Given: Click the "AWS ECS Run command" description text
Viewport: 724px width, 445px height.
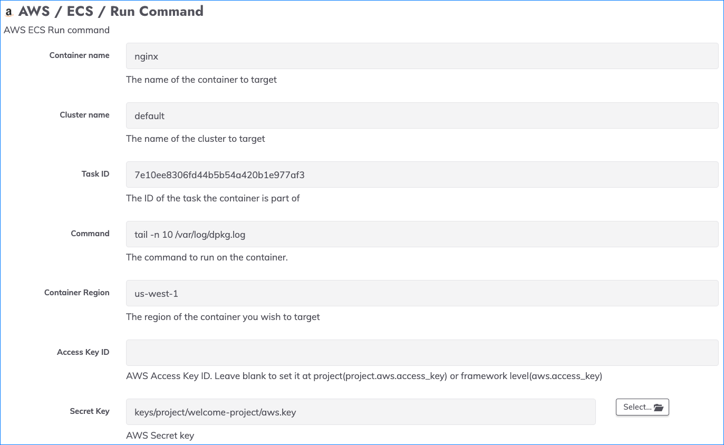Looking at the screenshot, I should [x=56, y=30].
